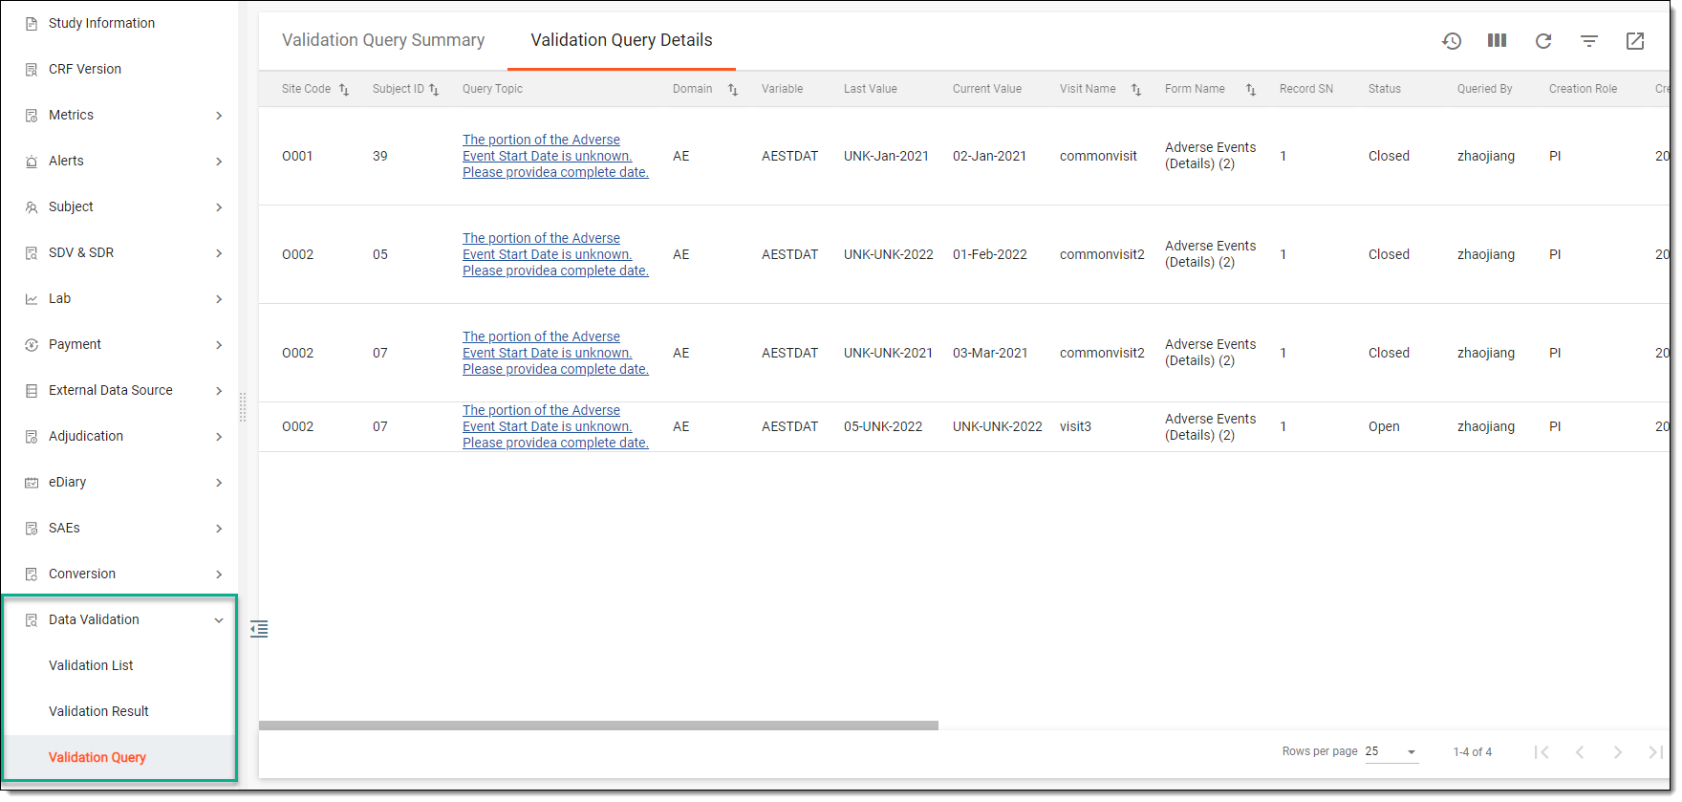
Task: Sort by Subject ID column arrows
Action: click(x=434, y=90)
